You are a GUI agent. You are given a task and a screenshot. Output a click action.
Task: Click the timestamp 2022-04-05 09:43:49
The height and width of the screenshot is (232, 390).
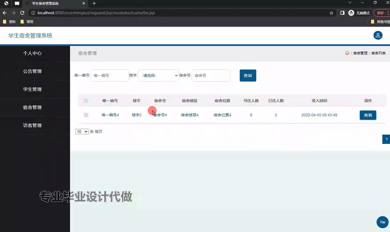coord(319,115)
